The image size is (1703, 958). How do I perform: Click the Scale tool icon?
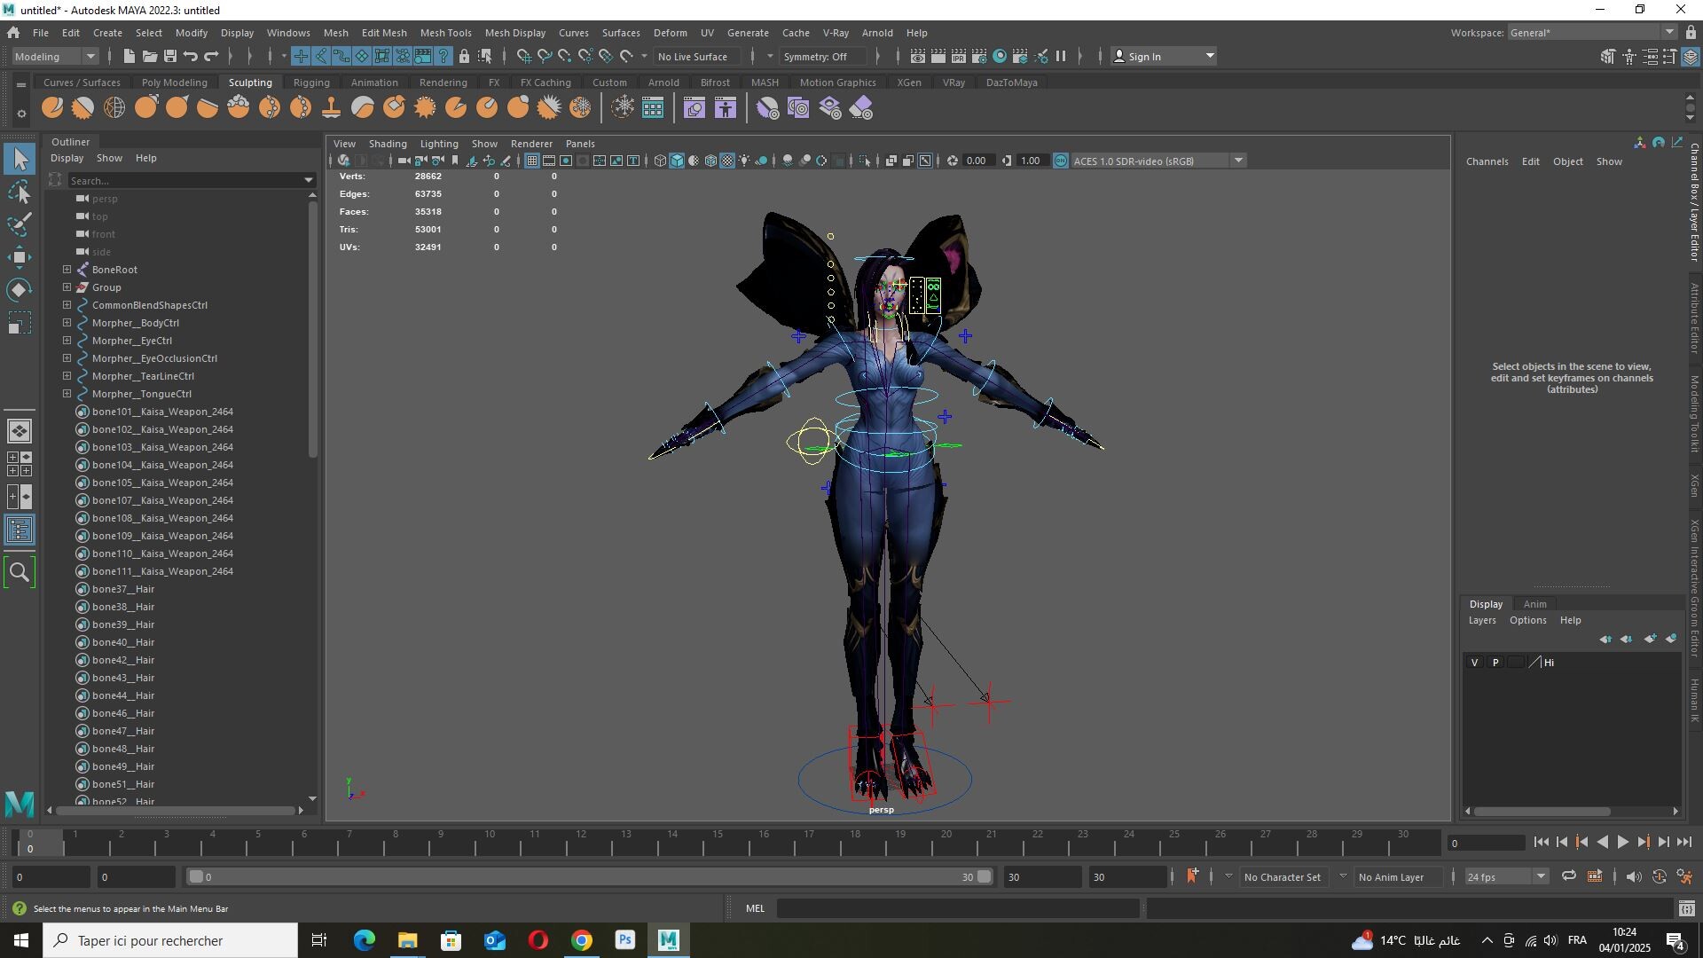point(20,323)
